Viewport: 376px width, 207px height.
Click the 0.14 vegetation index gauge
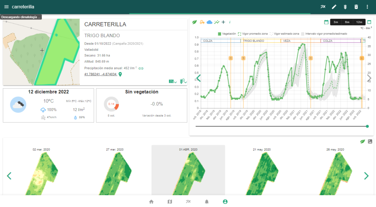coord(111,104)
